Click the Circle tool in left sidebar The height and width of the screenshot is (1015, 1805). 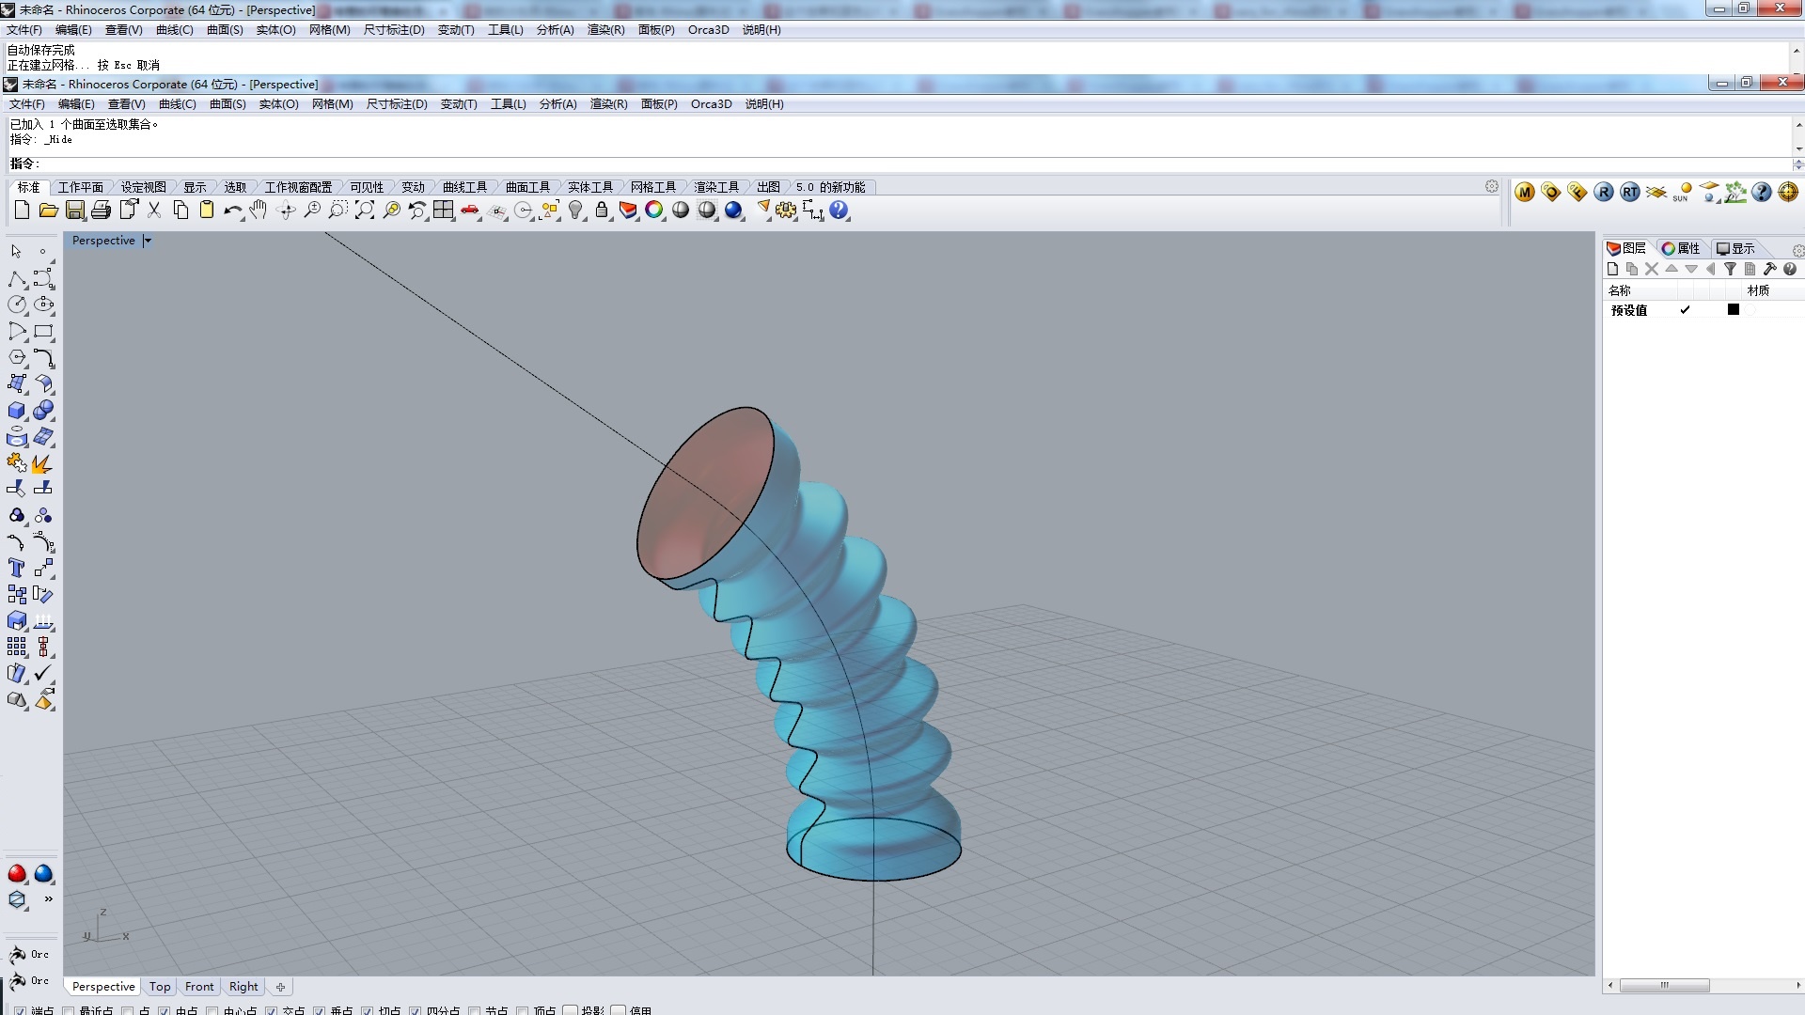(17, 304)
